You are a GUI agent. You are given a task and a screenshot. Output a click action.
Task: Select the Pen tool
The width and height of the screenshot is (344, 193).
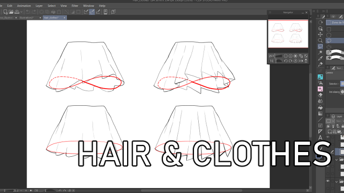320,64
